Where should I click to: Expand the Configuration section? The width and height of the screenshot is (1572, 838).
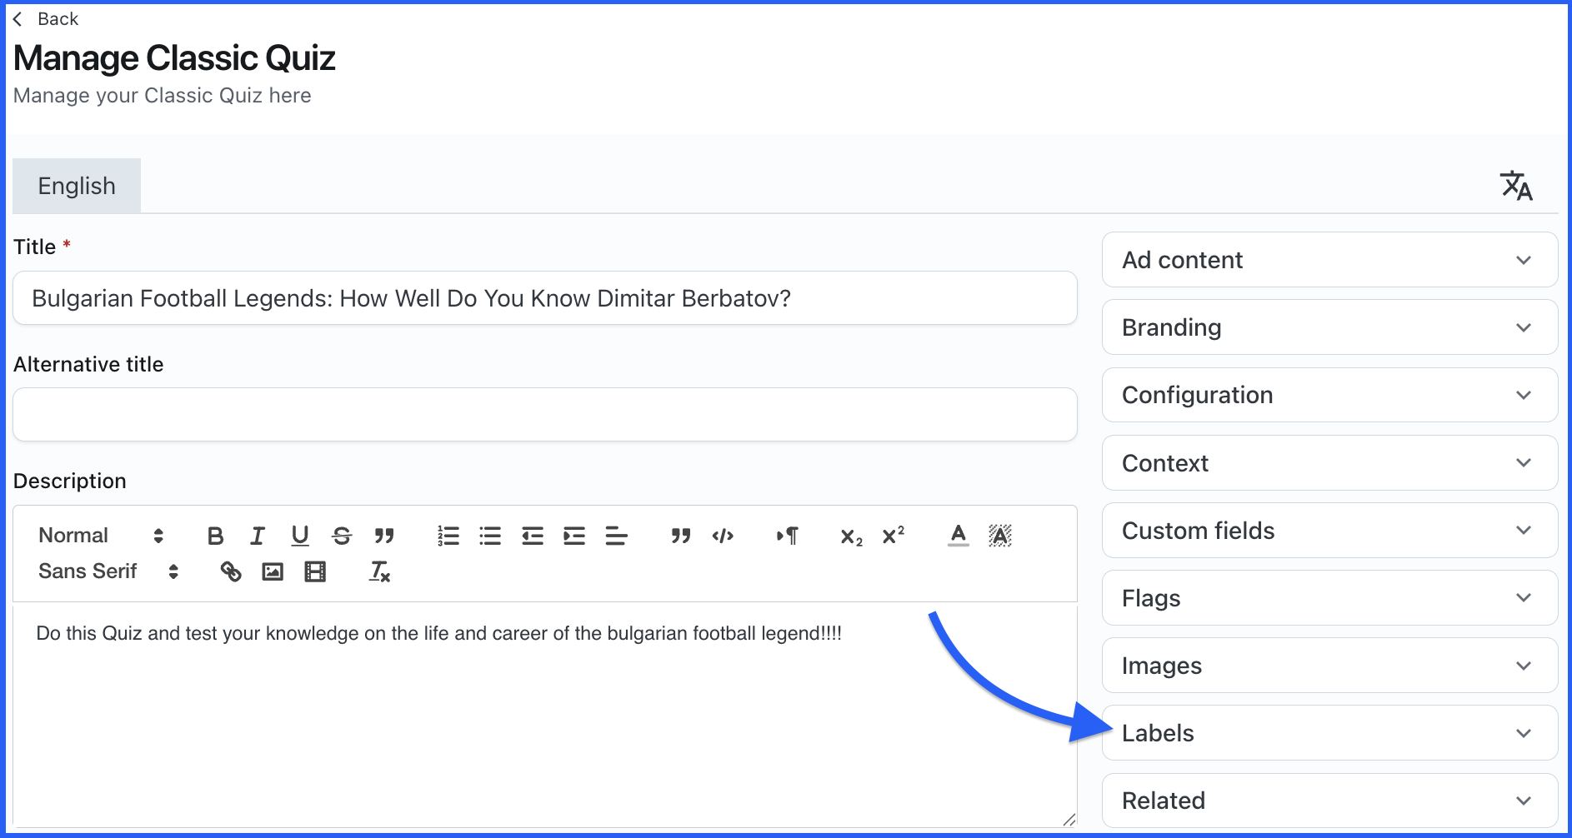[x=1329, y=395]
